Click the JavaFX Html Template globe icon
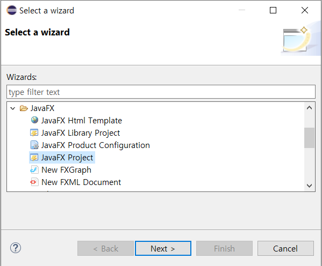 point(34,120)
